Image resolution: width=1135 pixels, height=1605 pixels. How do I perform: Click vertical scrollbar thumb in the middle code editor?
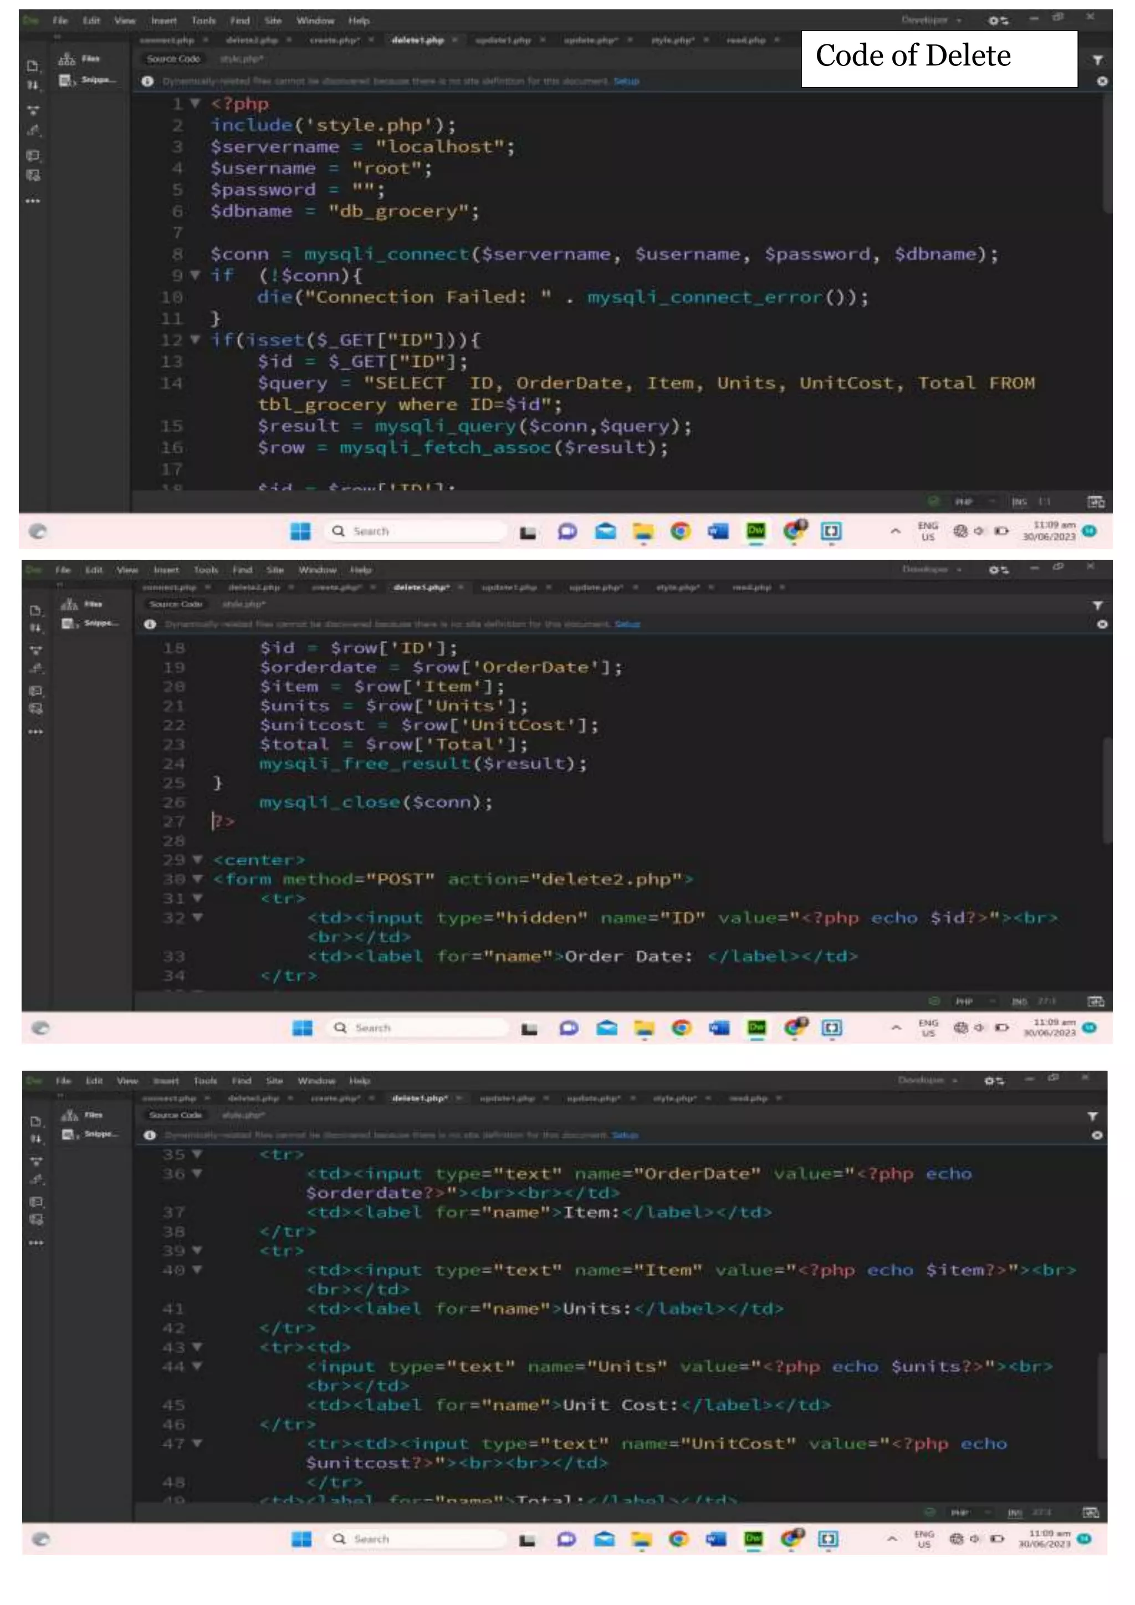[x=1108, y=790]
